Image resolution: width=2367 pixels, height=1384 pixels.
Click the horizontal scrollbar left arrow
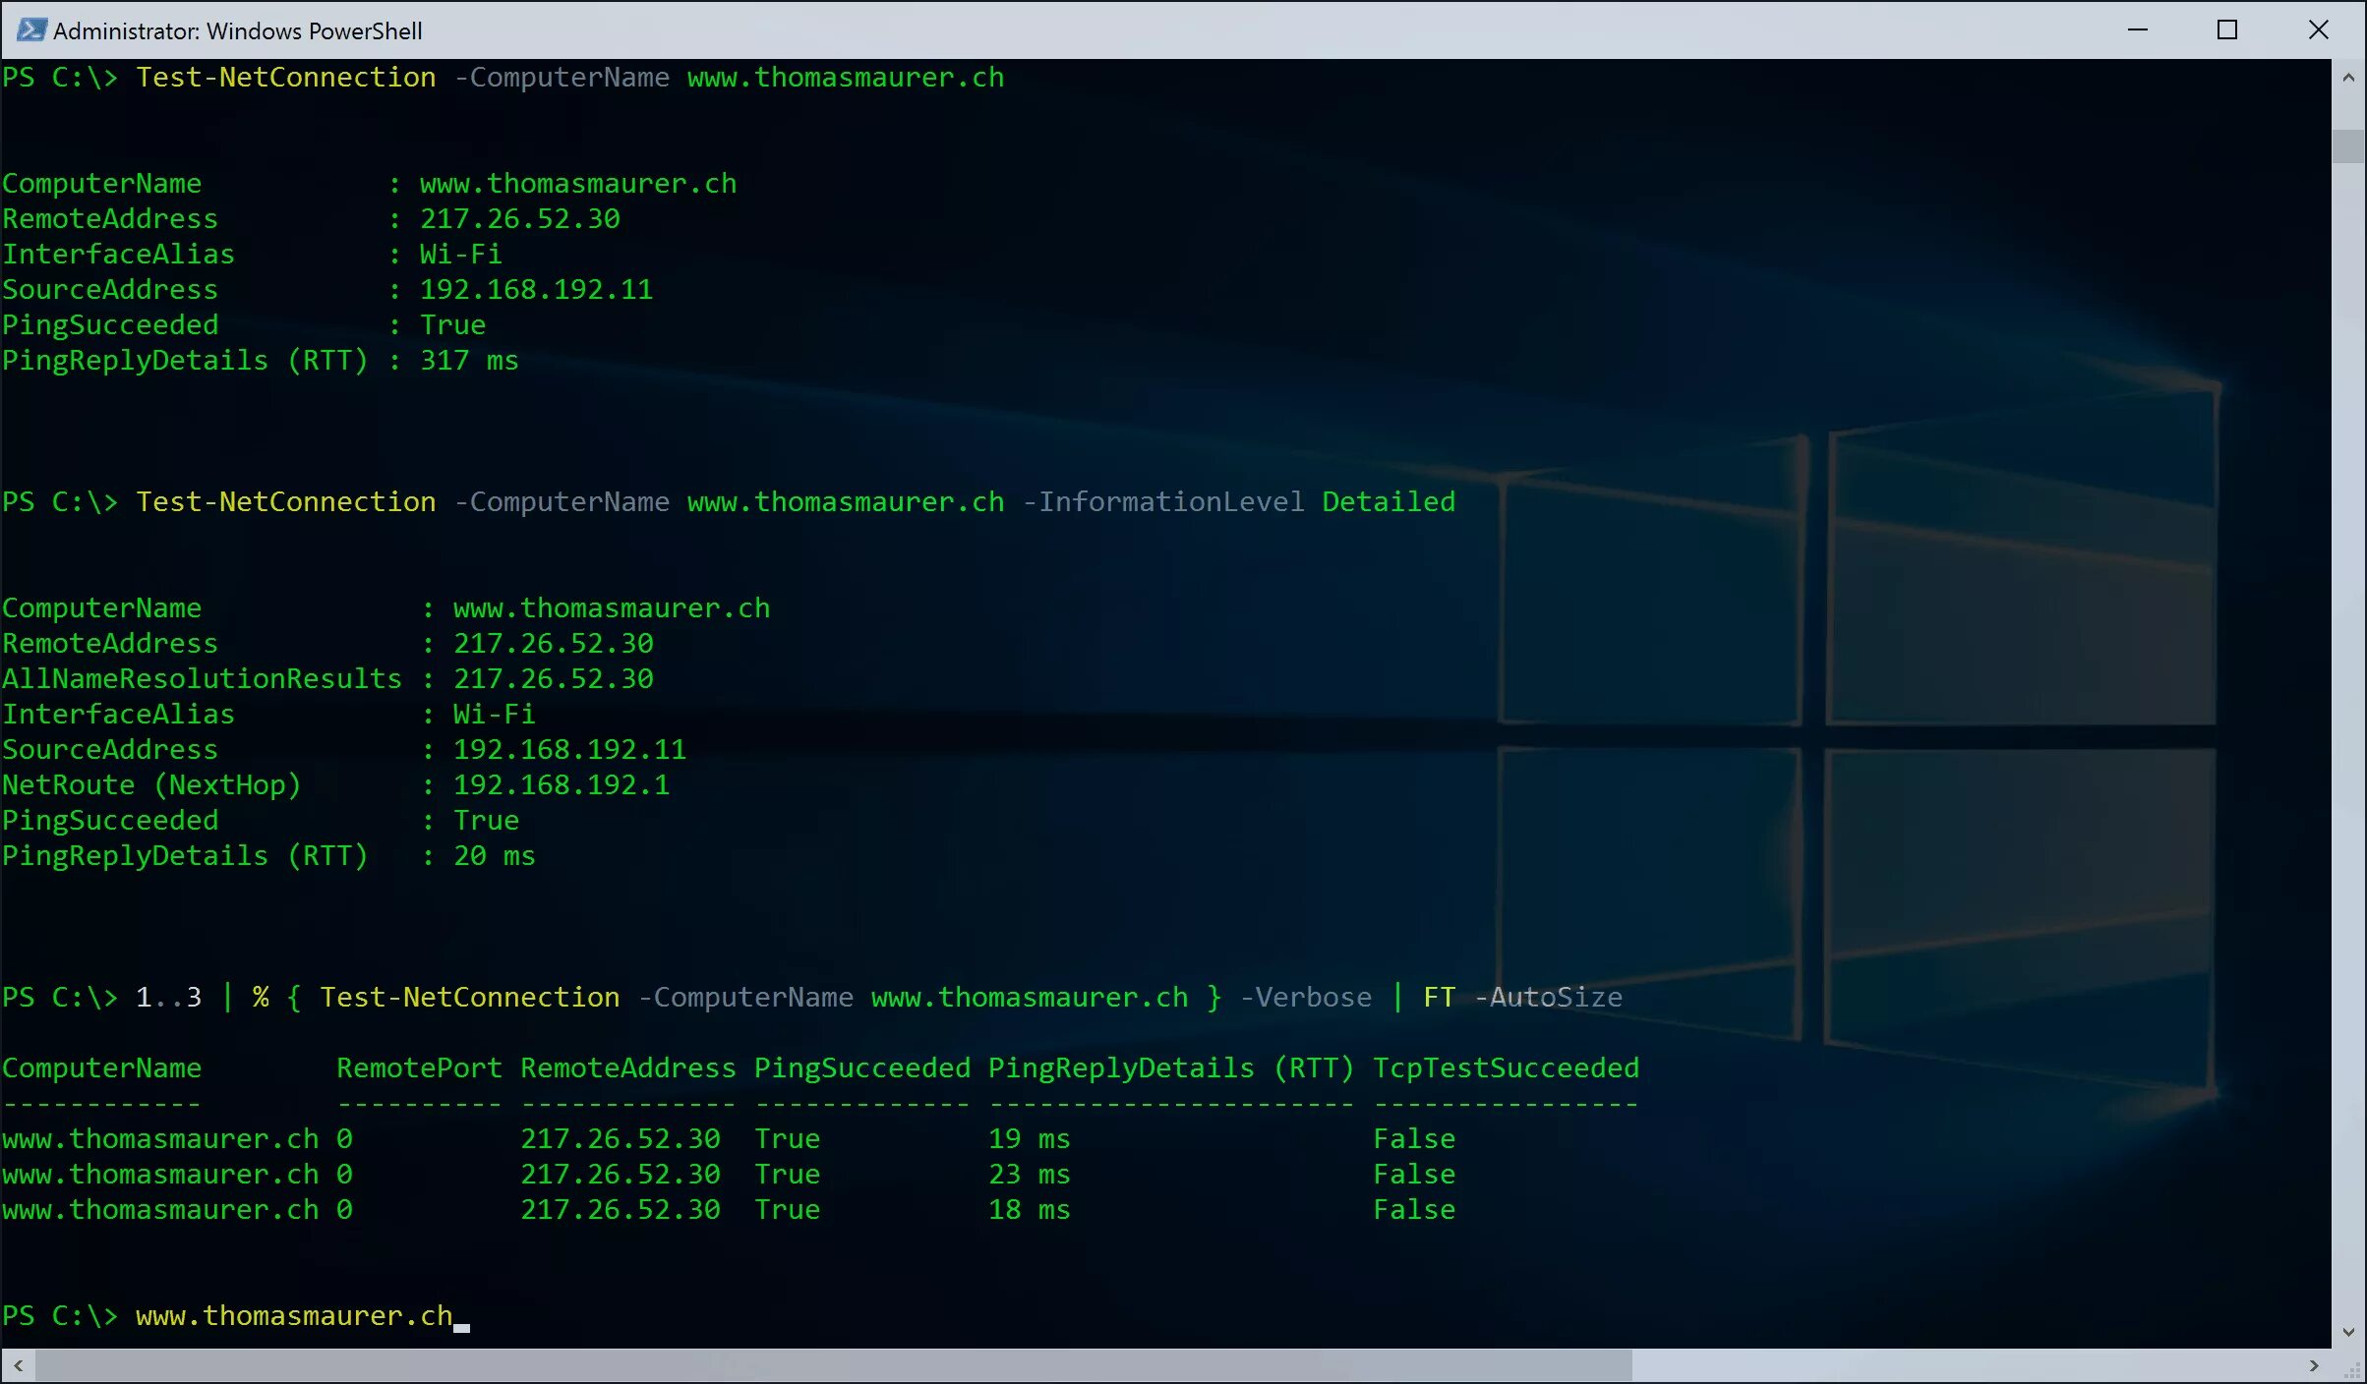(x=18, y=1365)
